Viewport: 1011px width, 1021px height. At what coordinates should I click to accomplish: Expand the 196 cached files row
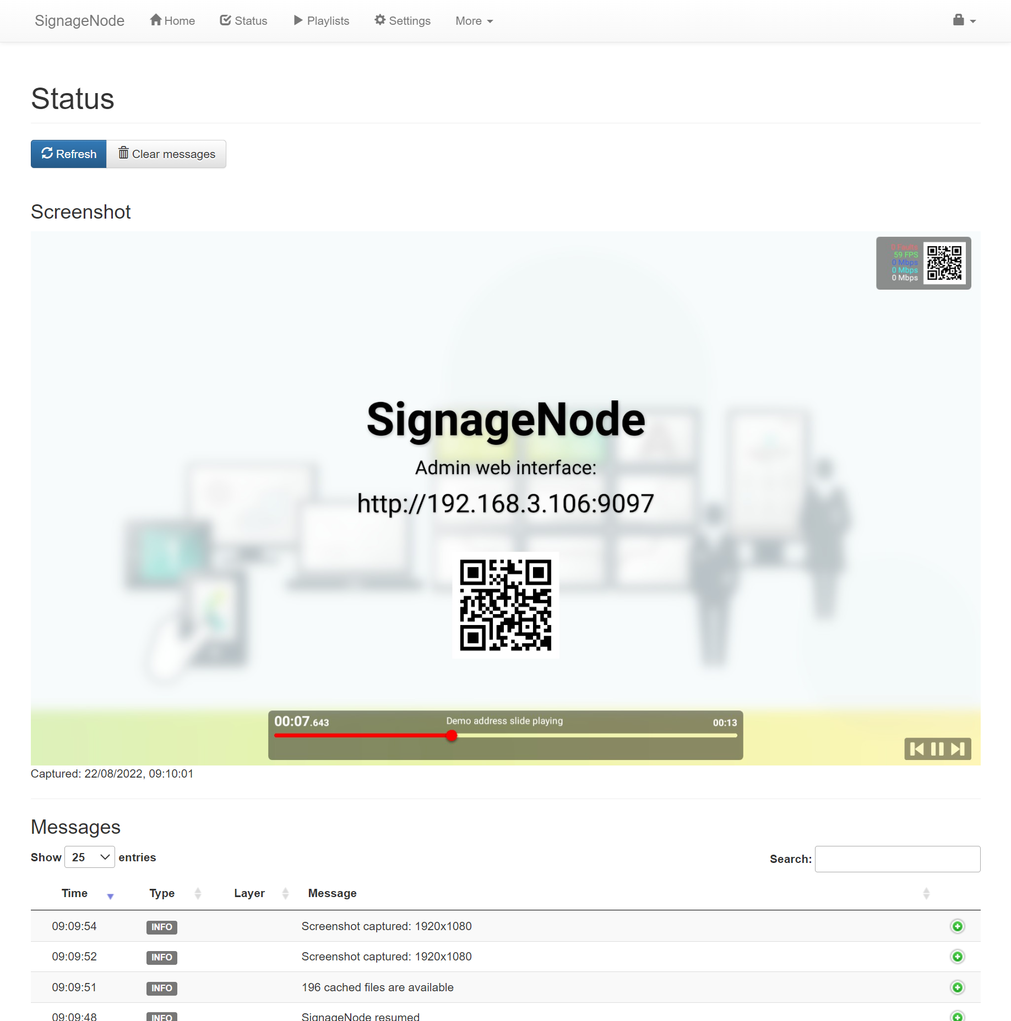pyautogui.click(x=958, y=987)
